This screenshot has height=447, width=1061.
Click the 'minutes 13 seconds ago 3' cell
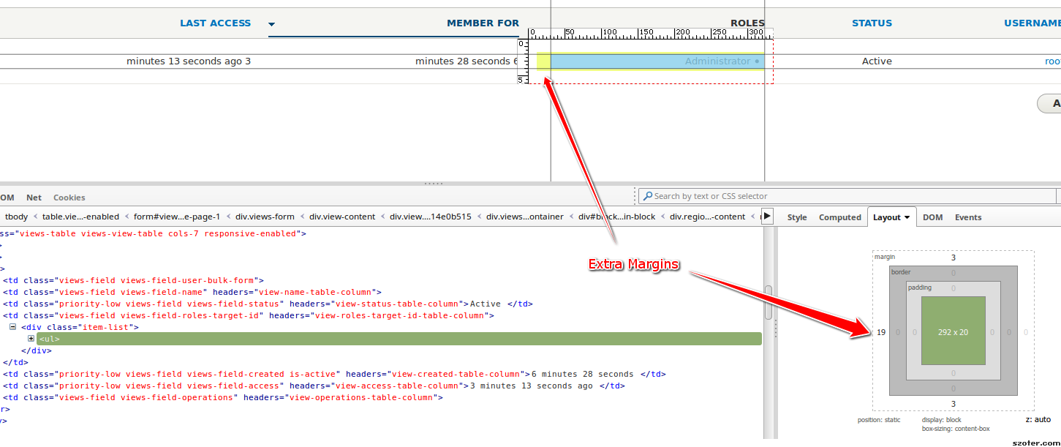(x=189, y=61)
